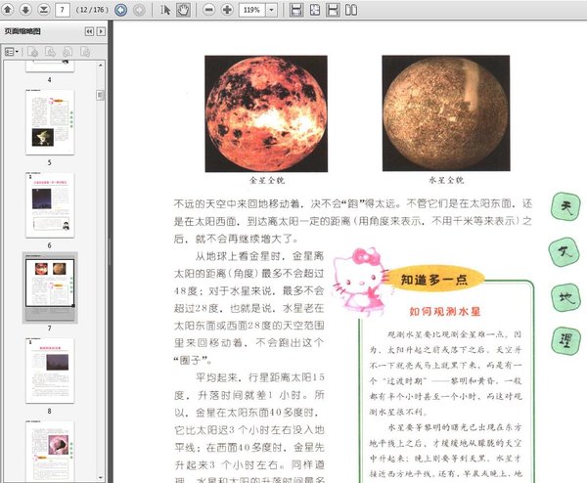587x483 pixels.
Task: Open thumbnail panel options dropdown
Action: pos(12,51)
